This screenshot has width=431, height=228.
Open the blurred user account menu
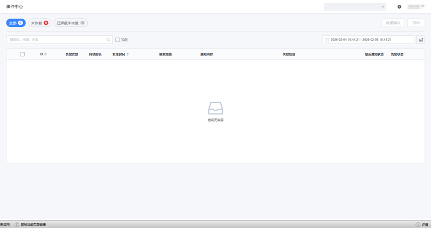(416, 6)
